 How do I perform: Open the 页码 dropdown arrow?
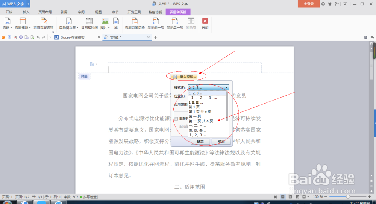(x=11, y=28)
